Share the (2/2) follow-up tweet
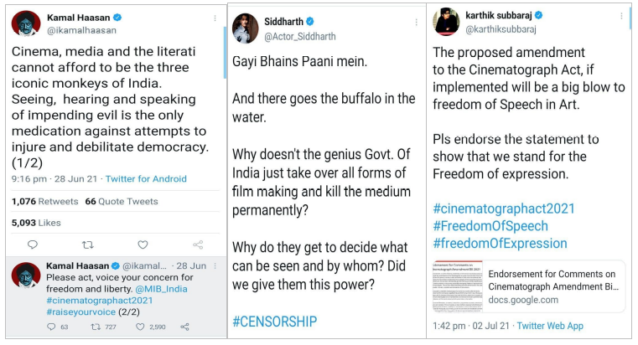This screenshot has width=638, height=345. (x=184, y=327)
